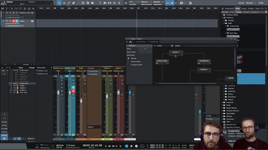Open the instrument editor keyboard icon on Mojito track
This screenshot has height=150, width=268.
32,21
